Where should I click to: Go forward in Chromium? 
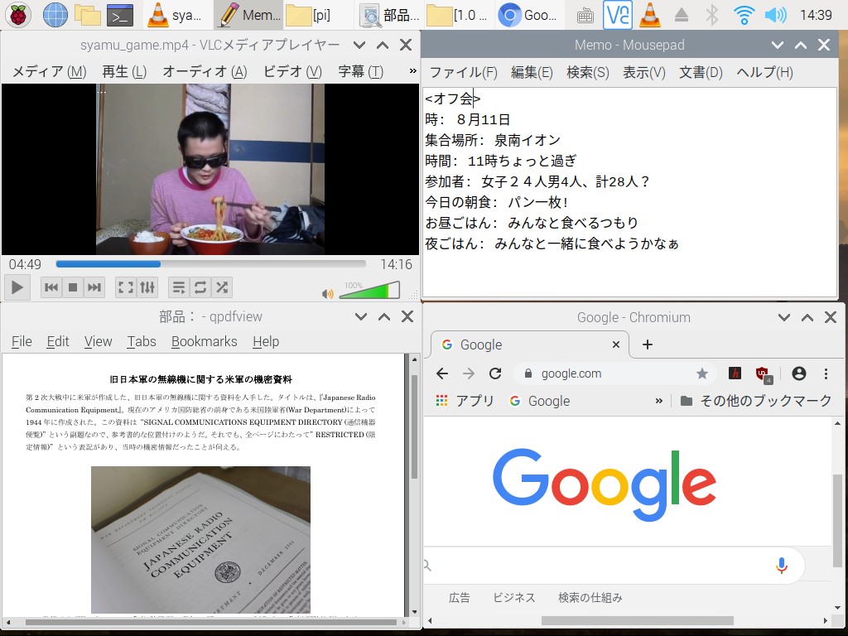point(469,373)
